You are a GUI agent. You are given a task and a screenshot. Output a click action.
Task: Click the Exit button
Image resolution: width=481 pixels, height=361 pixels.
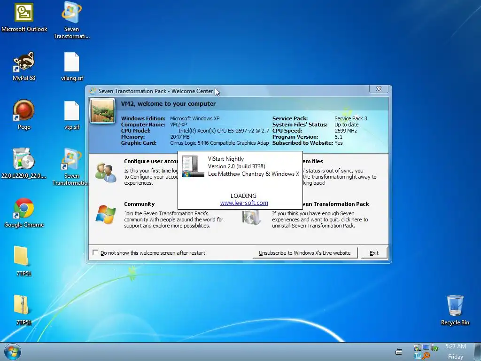click(374, 253)
